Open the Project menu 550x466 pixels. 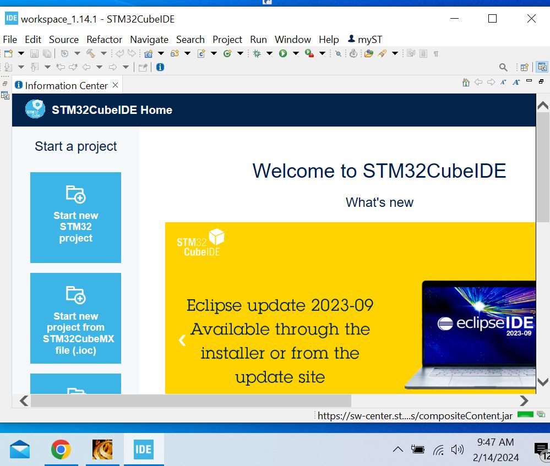coord(227,40)
